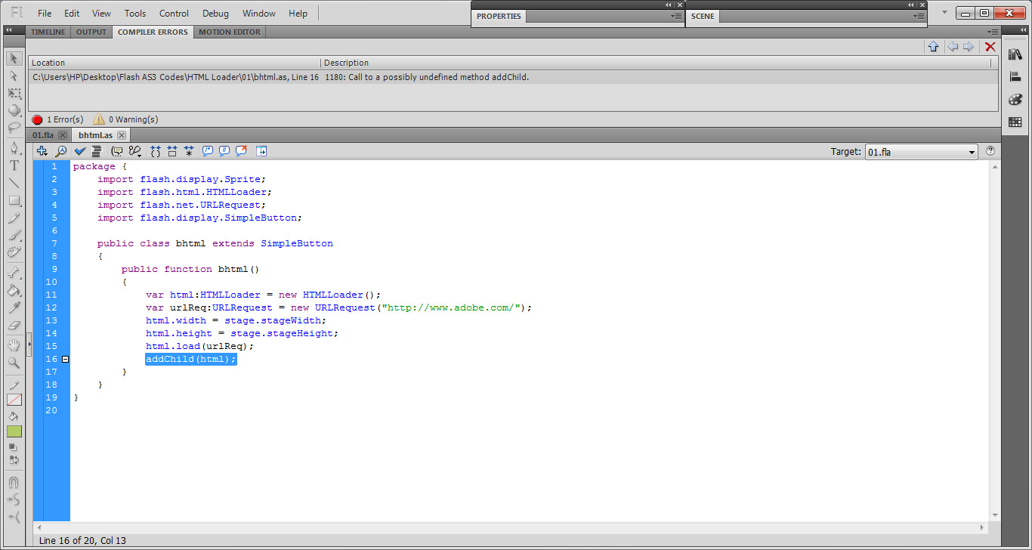The height and width of the screenshot is (550, 1032).
Task: Select the Line tool
Action: [14, 183]
